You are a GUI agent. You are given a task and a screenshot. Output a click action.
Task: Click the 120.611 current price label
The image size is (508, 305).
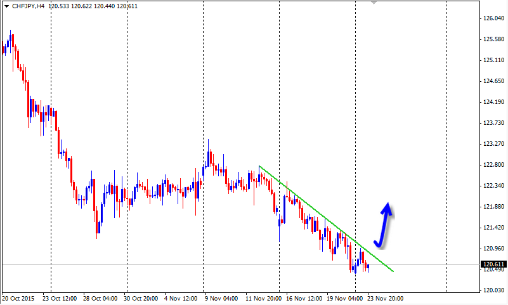click(493, 264)
